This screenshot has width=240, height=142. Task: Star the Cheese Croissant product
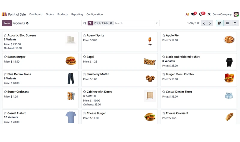(x=163, y=113)
